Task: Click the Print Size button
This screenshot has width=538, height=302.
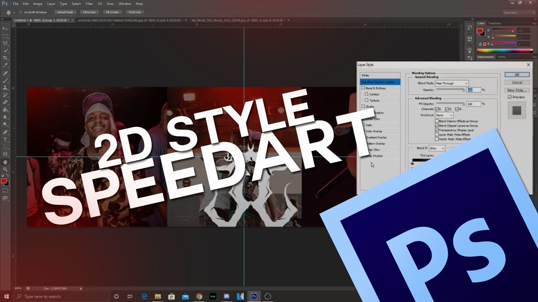Action: (x=135, y=13)
